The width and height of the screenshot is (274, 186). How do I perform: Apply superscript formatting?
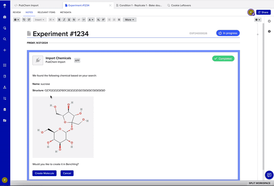103,20
